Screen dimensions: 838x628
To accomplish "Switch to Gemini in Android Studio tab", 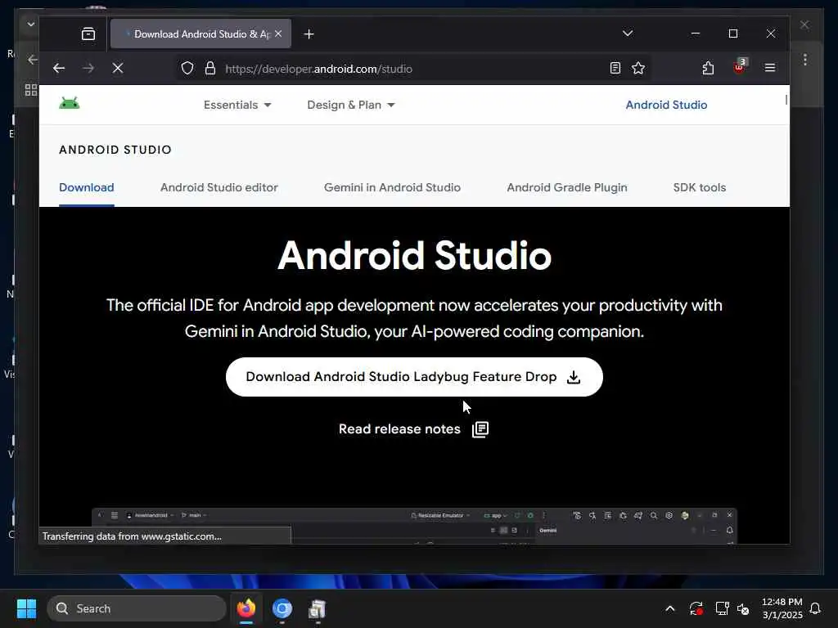I will [392, 187].
